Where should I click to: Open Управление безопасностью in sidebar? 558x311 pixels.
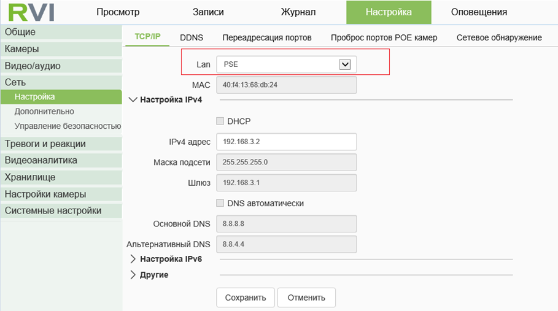(68, 126)
